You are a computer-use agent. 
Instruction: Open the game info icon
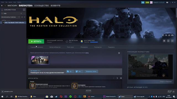pyautogui.click(x=168, y=41)
